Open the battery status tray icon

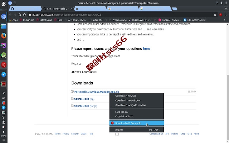pyautogui.click(x=4, y=113)
